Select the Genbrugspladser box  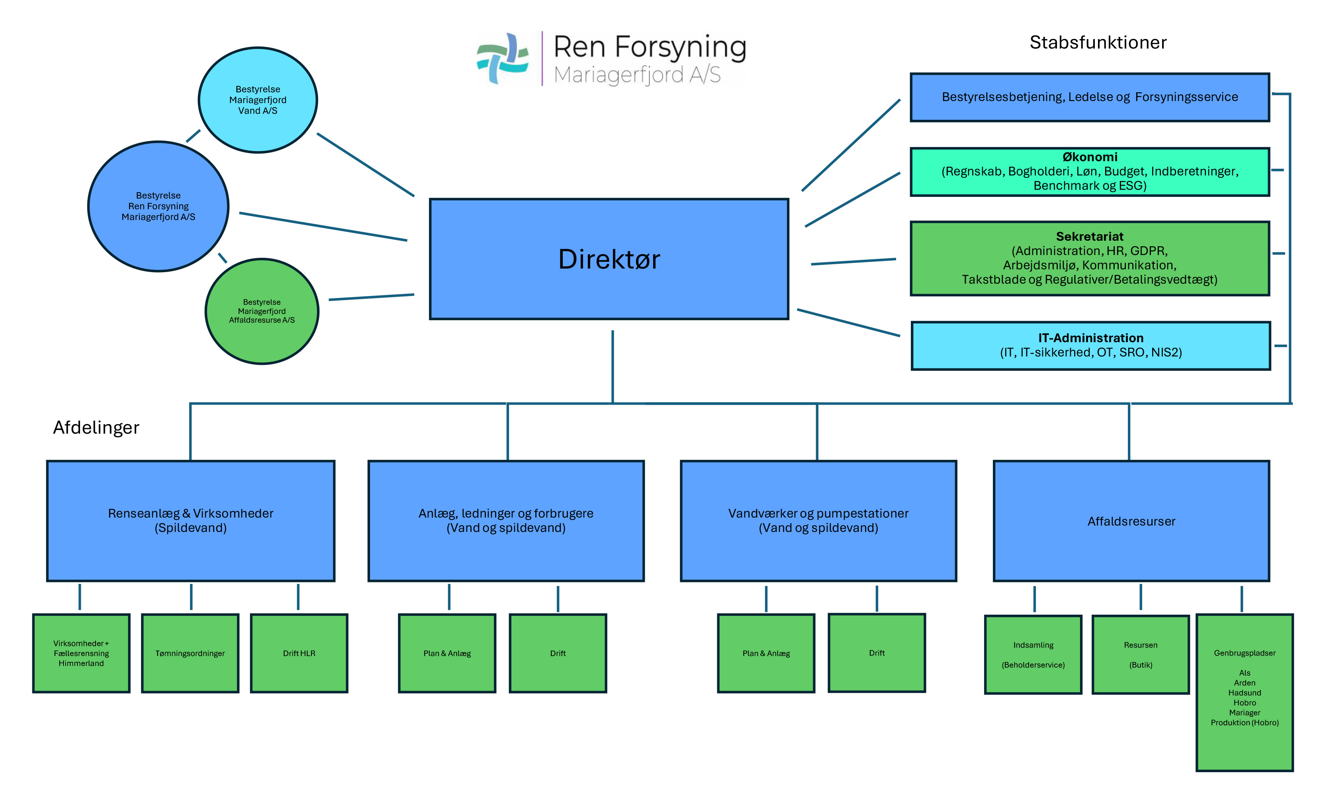coord(1244,693)
